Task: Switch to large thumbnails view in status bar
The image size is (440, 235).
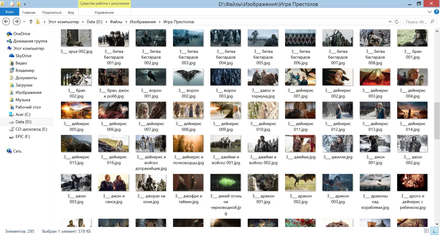Action: click(435, 231)
